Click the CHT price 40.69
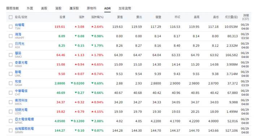Screen dimensions: 260x140 click(x=61, y=93)
